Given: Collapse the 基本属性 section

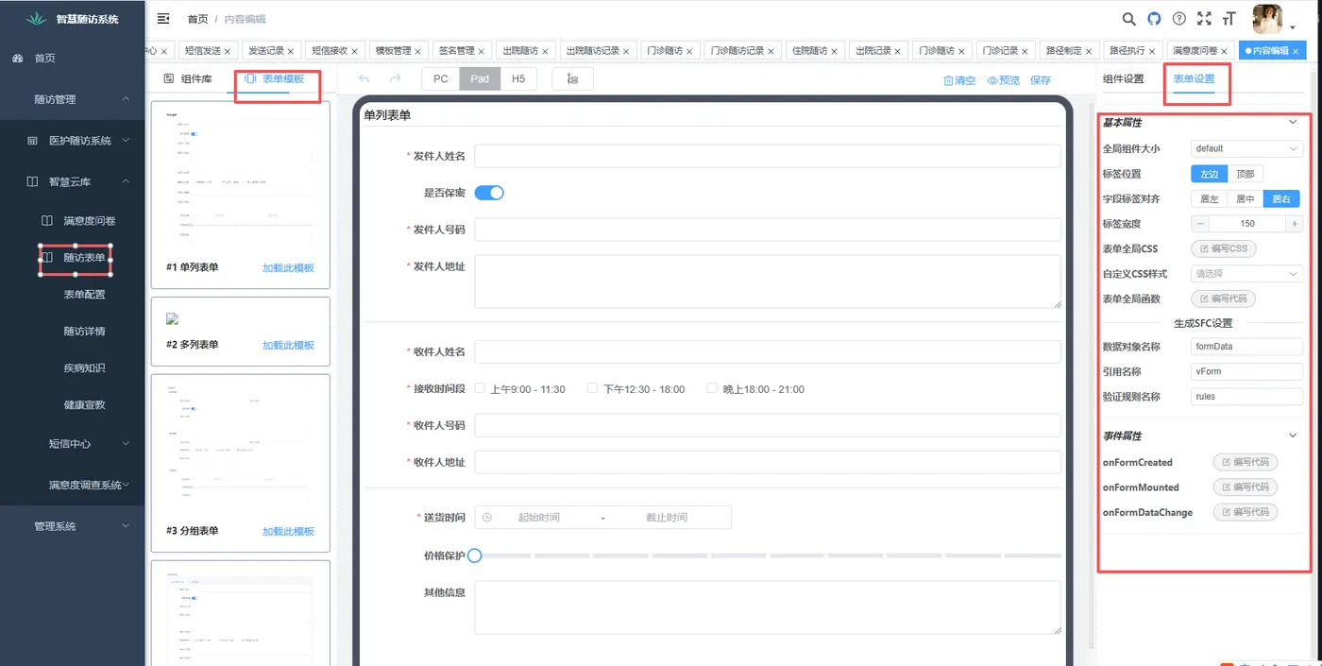Looking at the screenshot, I should click(x=1294, y=122).
